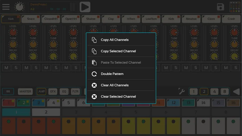
Task: Open the hamburger main menu
Action: pos(6,7)
